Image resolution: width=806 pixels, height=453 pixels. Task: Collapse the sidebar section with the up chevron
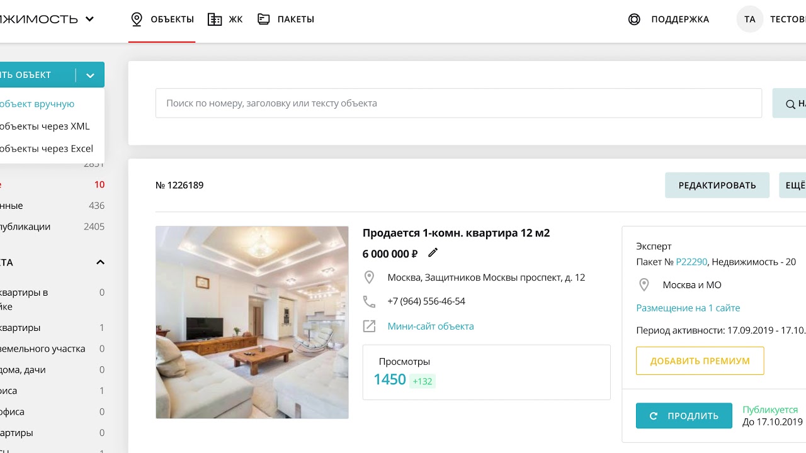pos(100,262)
